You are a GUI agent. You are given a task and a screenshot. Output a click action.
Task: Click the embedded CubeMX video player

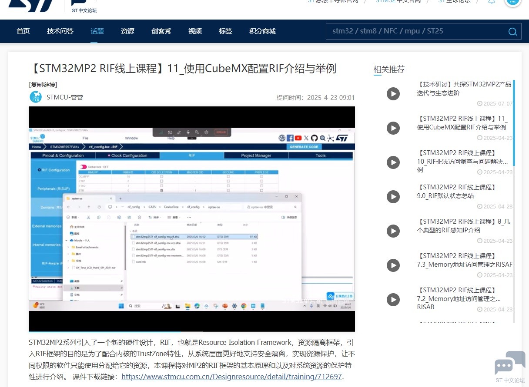pos(192,219)
